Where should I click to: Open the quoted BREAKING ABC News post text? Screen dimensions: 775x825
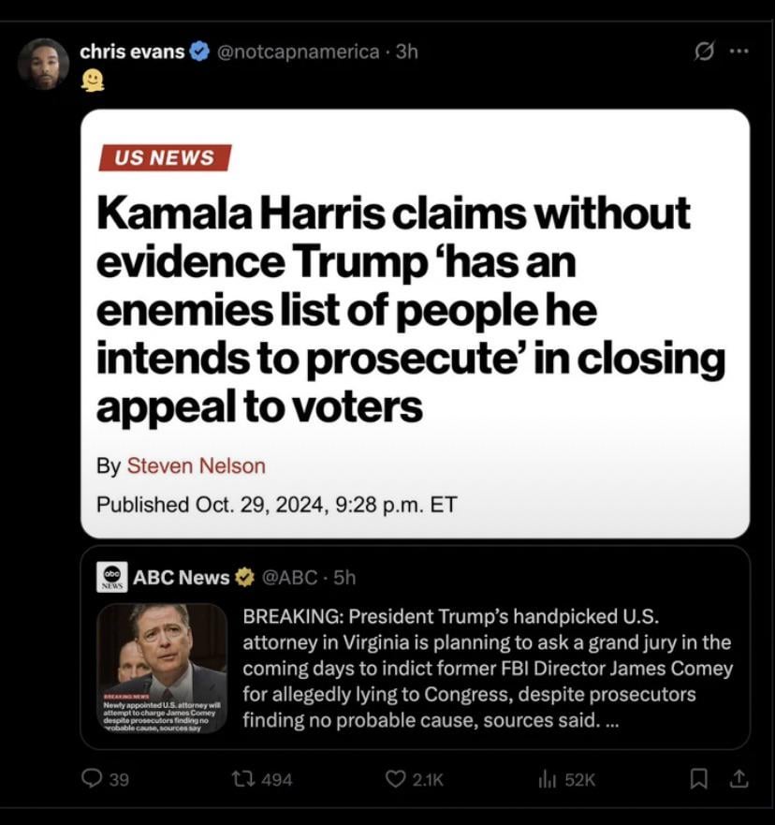point(488,669)
